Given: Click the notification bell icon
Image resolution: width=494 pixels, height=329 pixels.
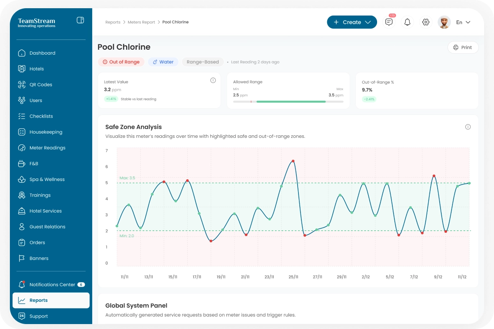Looking at the screenshot, I should pyautogui.click(x=407, y=22).
